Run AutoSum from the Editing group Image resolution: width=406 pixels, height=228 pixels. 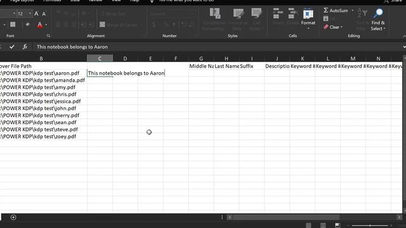[336, 11]
